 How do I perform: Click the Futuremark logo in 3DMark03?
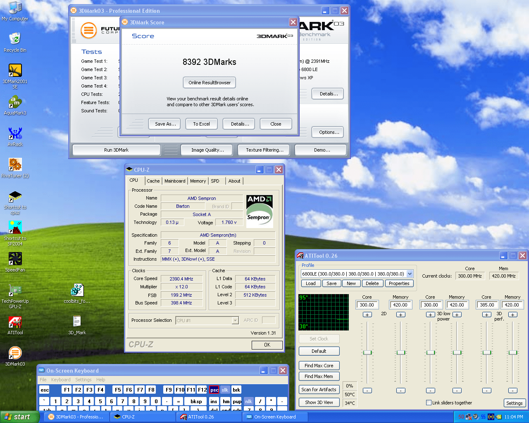[88, 30]
